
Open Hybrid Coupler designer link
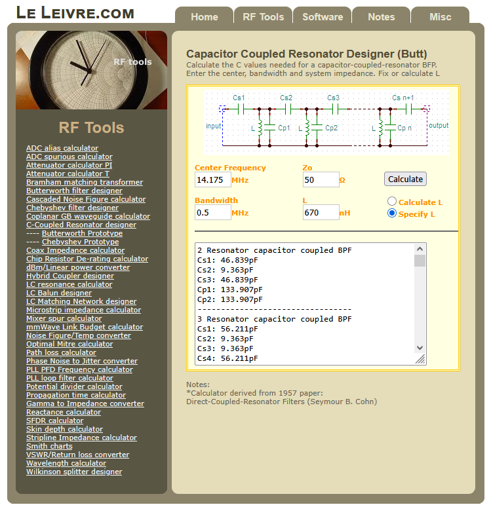[70, 276]
